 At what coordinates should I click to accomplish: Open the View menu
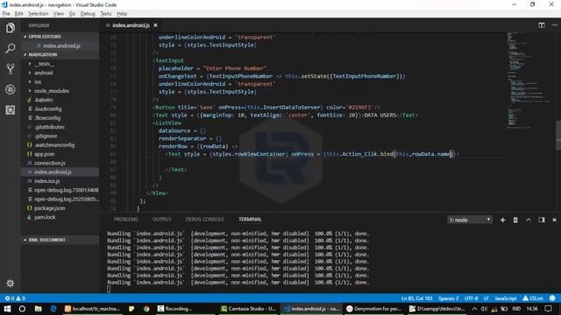59,14
